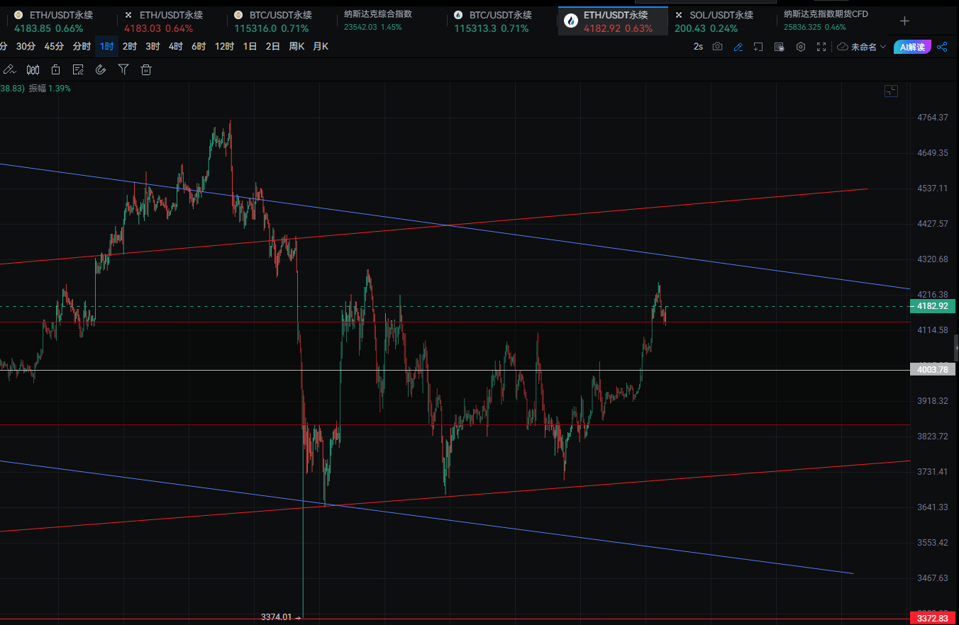Select the 4时 timeframe button
Image resolution: width=959 pixels, height=625 pixels.
click(x=176, y=47)
